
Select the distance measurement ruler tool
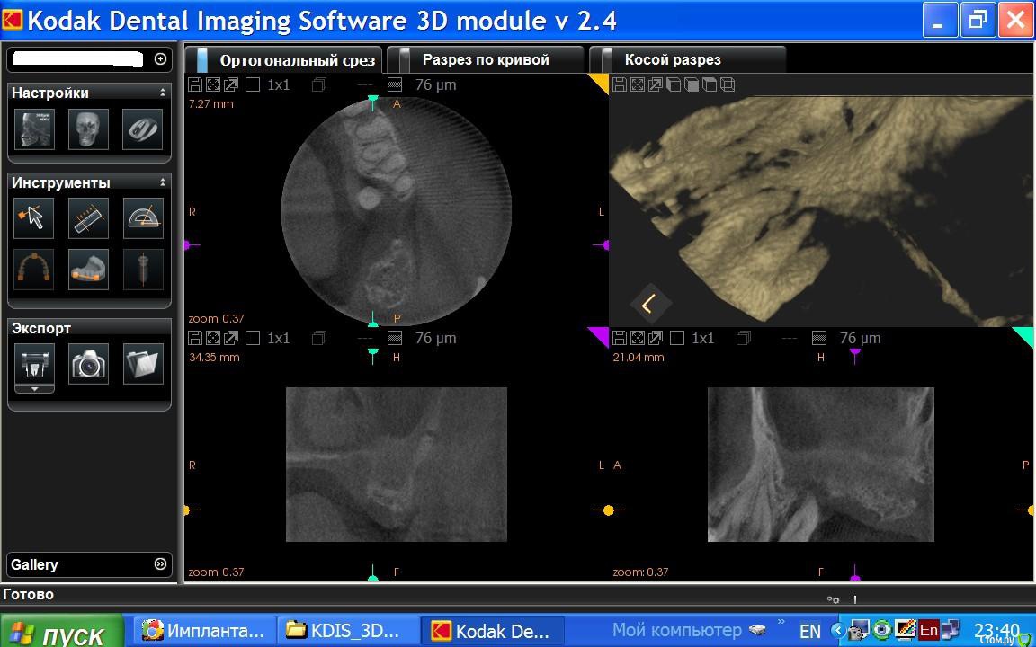[88, 217]
